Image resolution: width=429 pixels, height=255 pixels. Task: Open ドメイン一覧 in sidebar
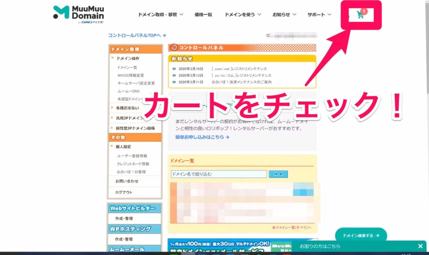tap(127, 67)
